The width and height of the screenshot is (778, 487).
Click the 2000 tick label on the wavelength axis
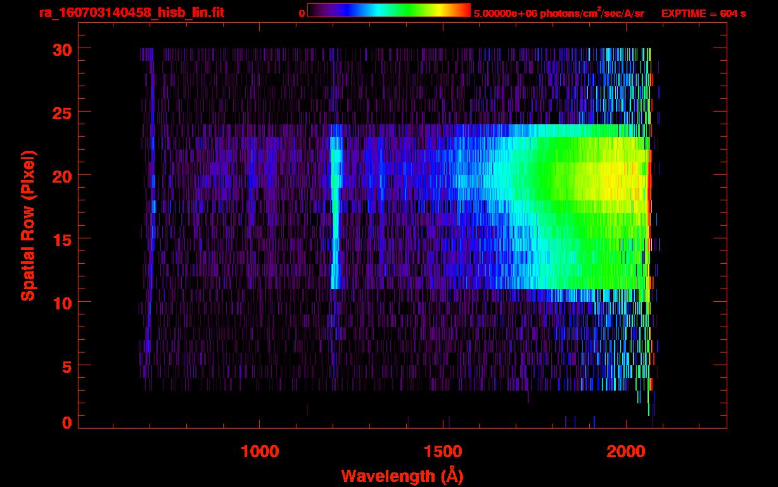[x=627, y=451]
